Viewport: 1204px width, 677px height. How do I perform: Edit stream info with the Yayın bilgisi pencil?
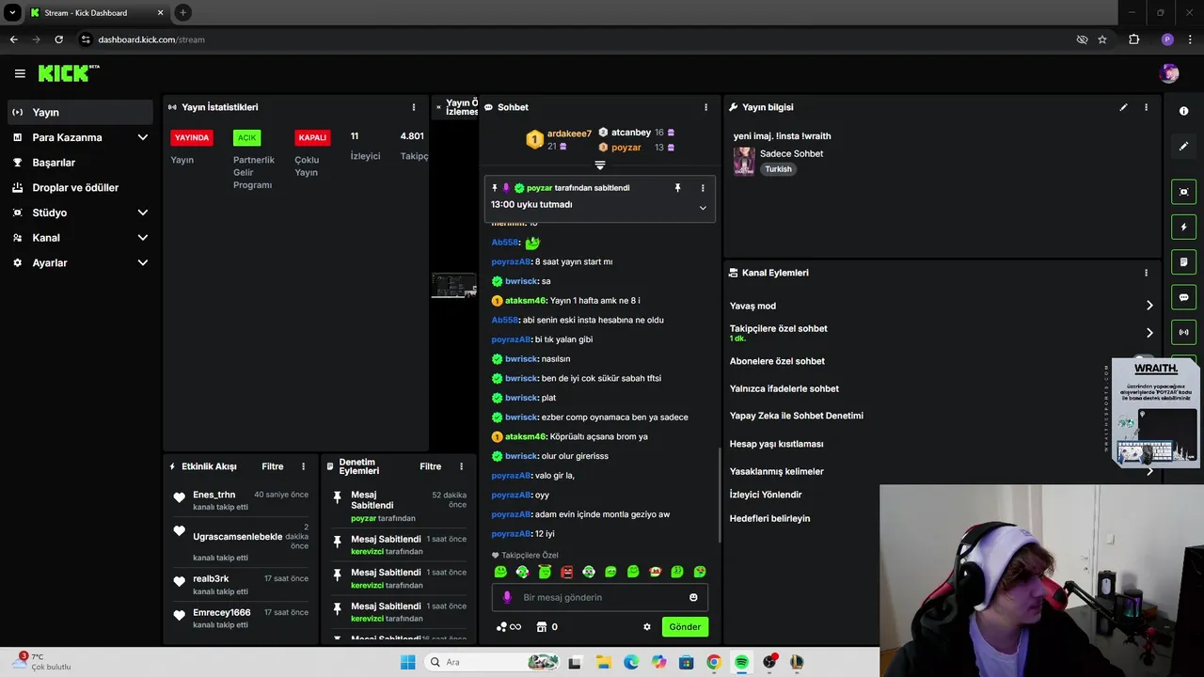pyautogui.click(x=1123, y=107)
